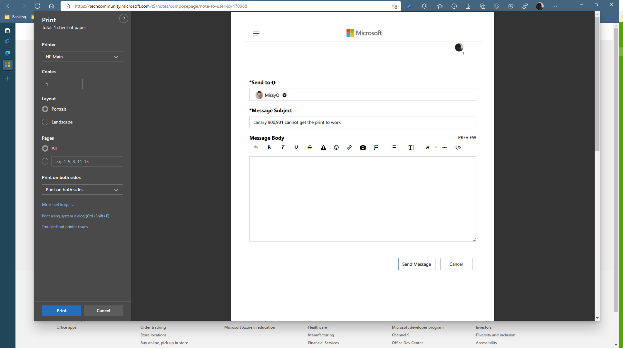Open the Troubleshoot printer issues link
623x348 pixels.
click(65, 226)
